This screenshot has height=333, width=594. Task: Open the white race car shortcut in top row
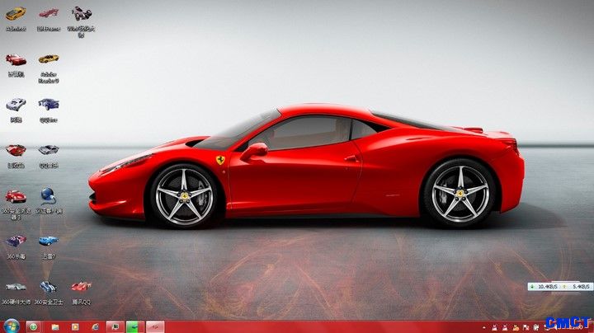point(82,14)
